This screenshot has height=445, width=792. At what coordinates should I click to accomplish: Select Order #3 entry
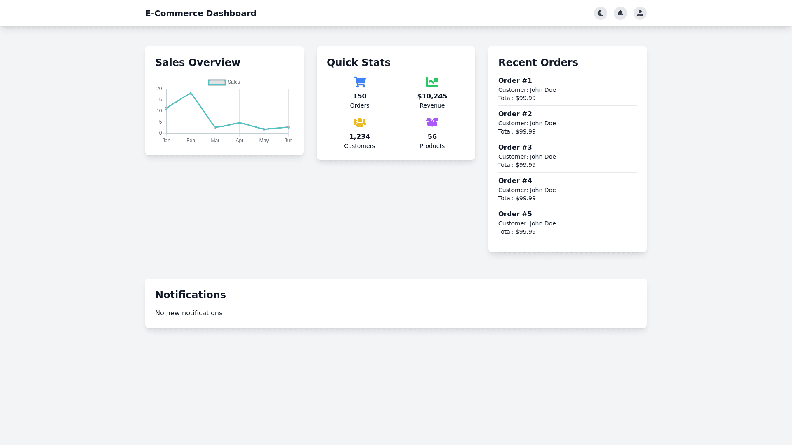[515, 148]
